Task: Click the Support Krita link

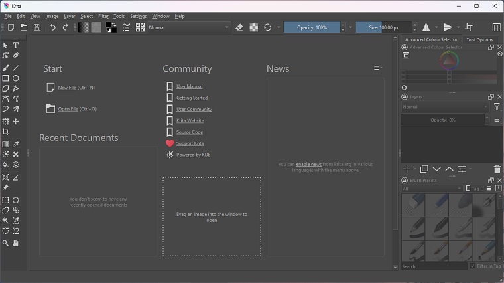Action: click(x=190, y=143)
